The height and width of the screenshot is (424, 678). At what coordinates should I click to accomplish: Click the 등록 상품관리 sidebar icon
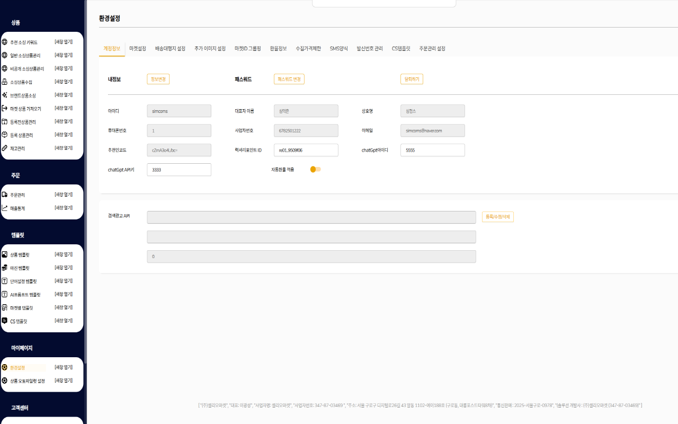point(5,135)
